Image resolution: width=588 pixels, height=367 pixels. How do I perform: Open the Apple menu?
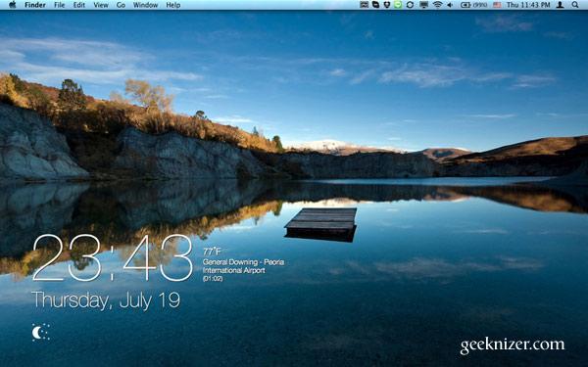point(12,5)
